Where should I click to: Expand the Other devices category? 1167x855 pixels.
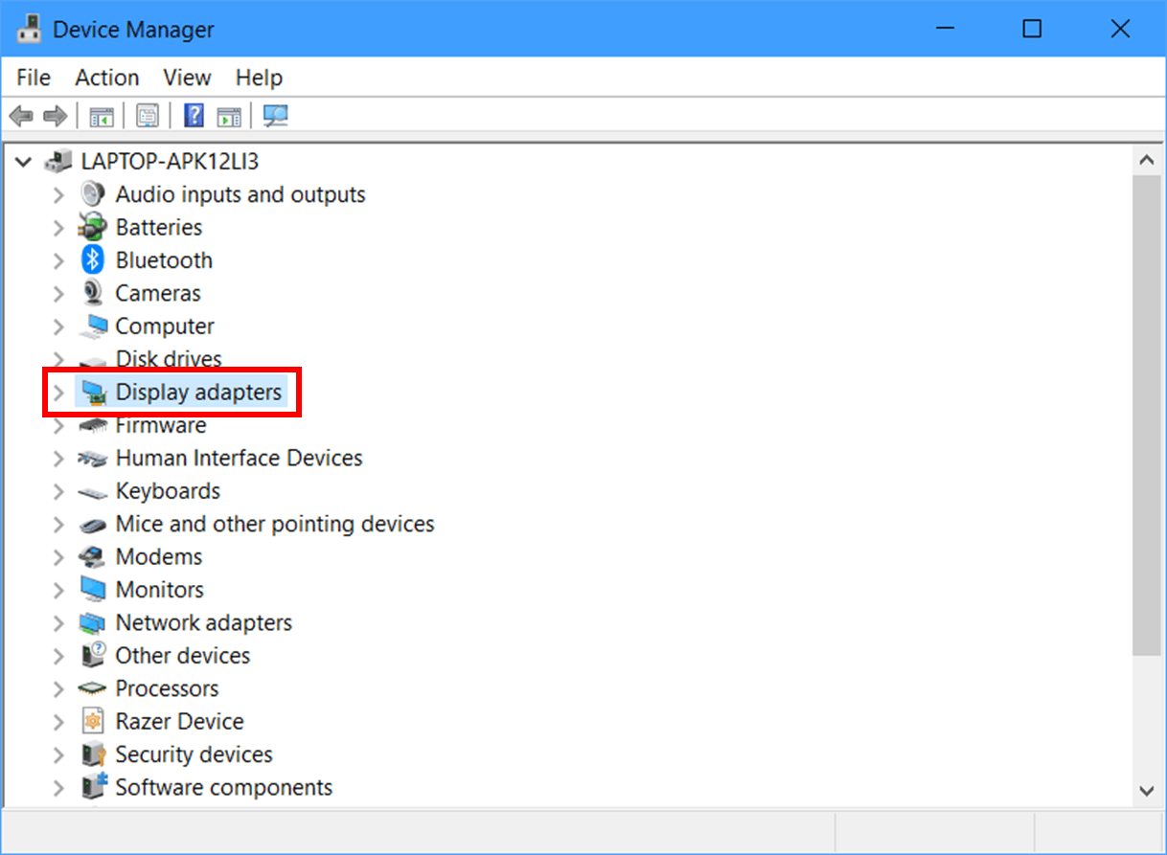click(x=58, y=655)
